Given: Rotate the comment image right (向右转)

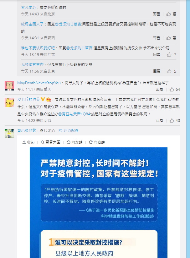Looking at the screenshot, I should (x=97, y=142).
